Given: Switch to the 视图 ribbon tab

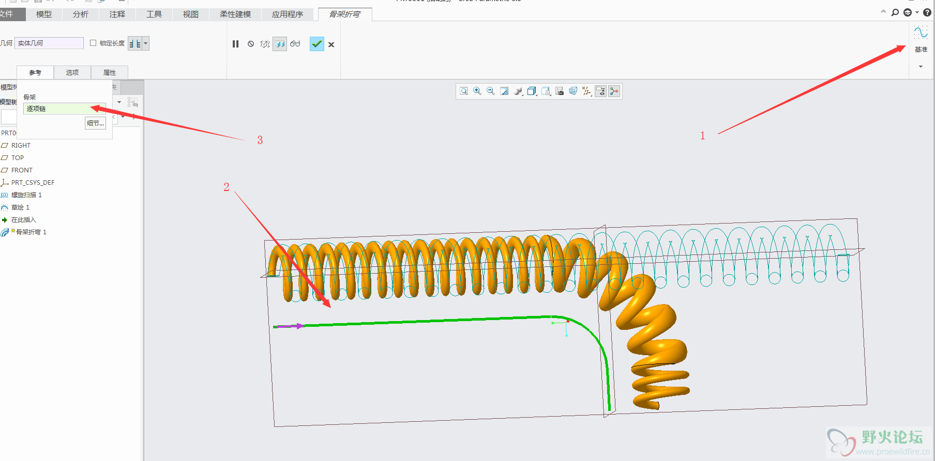Looking at the screenshot, I should click(x=191, y=14).
